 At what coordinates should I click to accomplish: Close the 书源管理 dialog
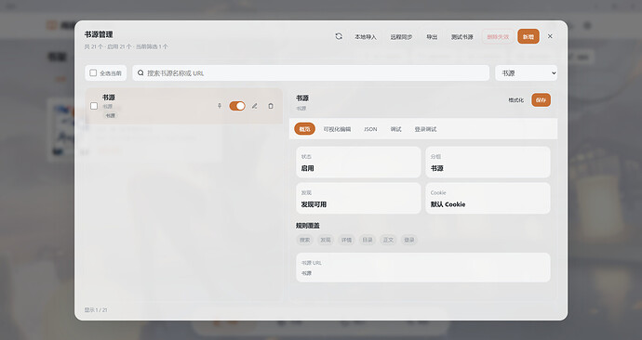click(550, 36)
